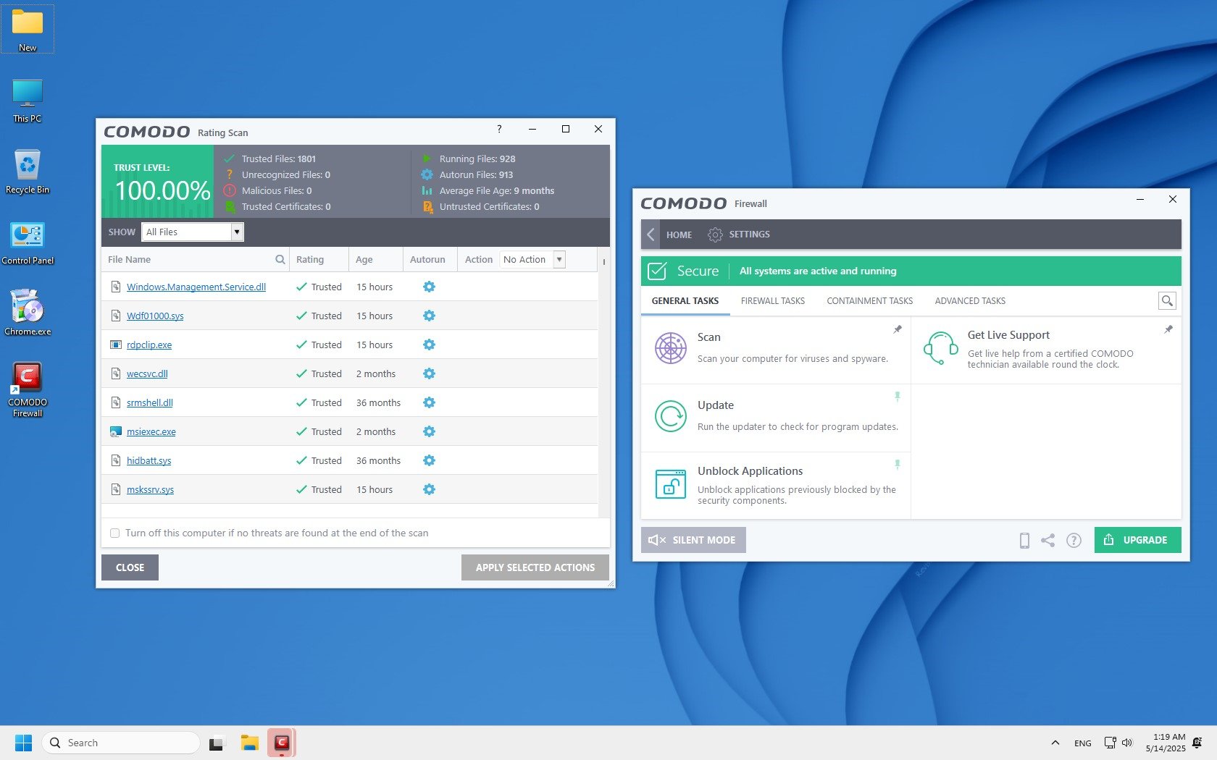Click the autorun gear icon for rdpclip.exe
Viewport: 1217px width, 760px height.
coord(429,345)
